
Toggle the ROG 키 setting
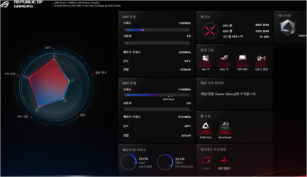pyautogui.click(x=225, y=60)
